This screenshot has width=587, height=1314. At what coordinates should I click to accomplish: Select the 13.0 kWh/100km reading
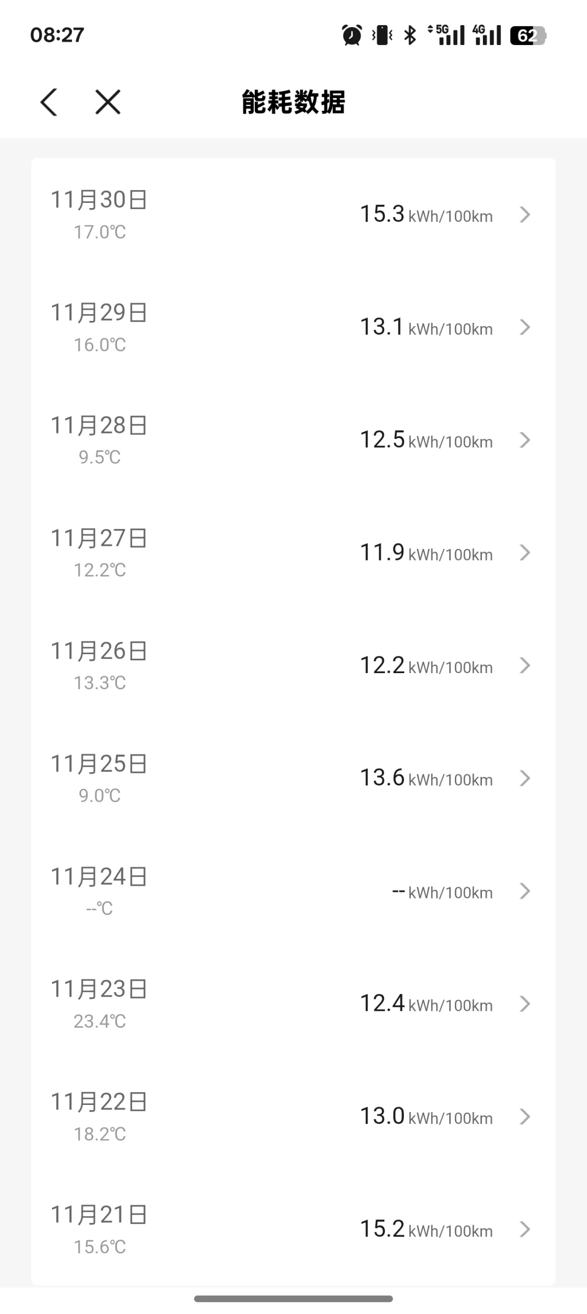[426, 1117]
